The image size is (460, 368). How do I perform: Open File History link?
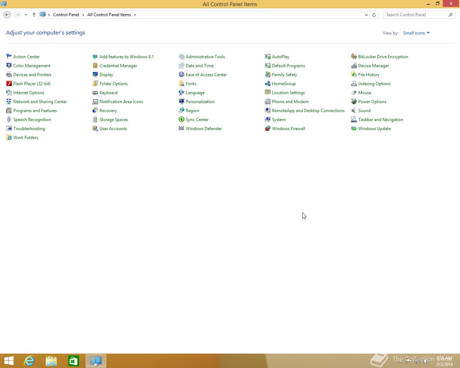pos(369,74)
